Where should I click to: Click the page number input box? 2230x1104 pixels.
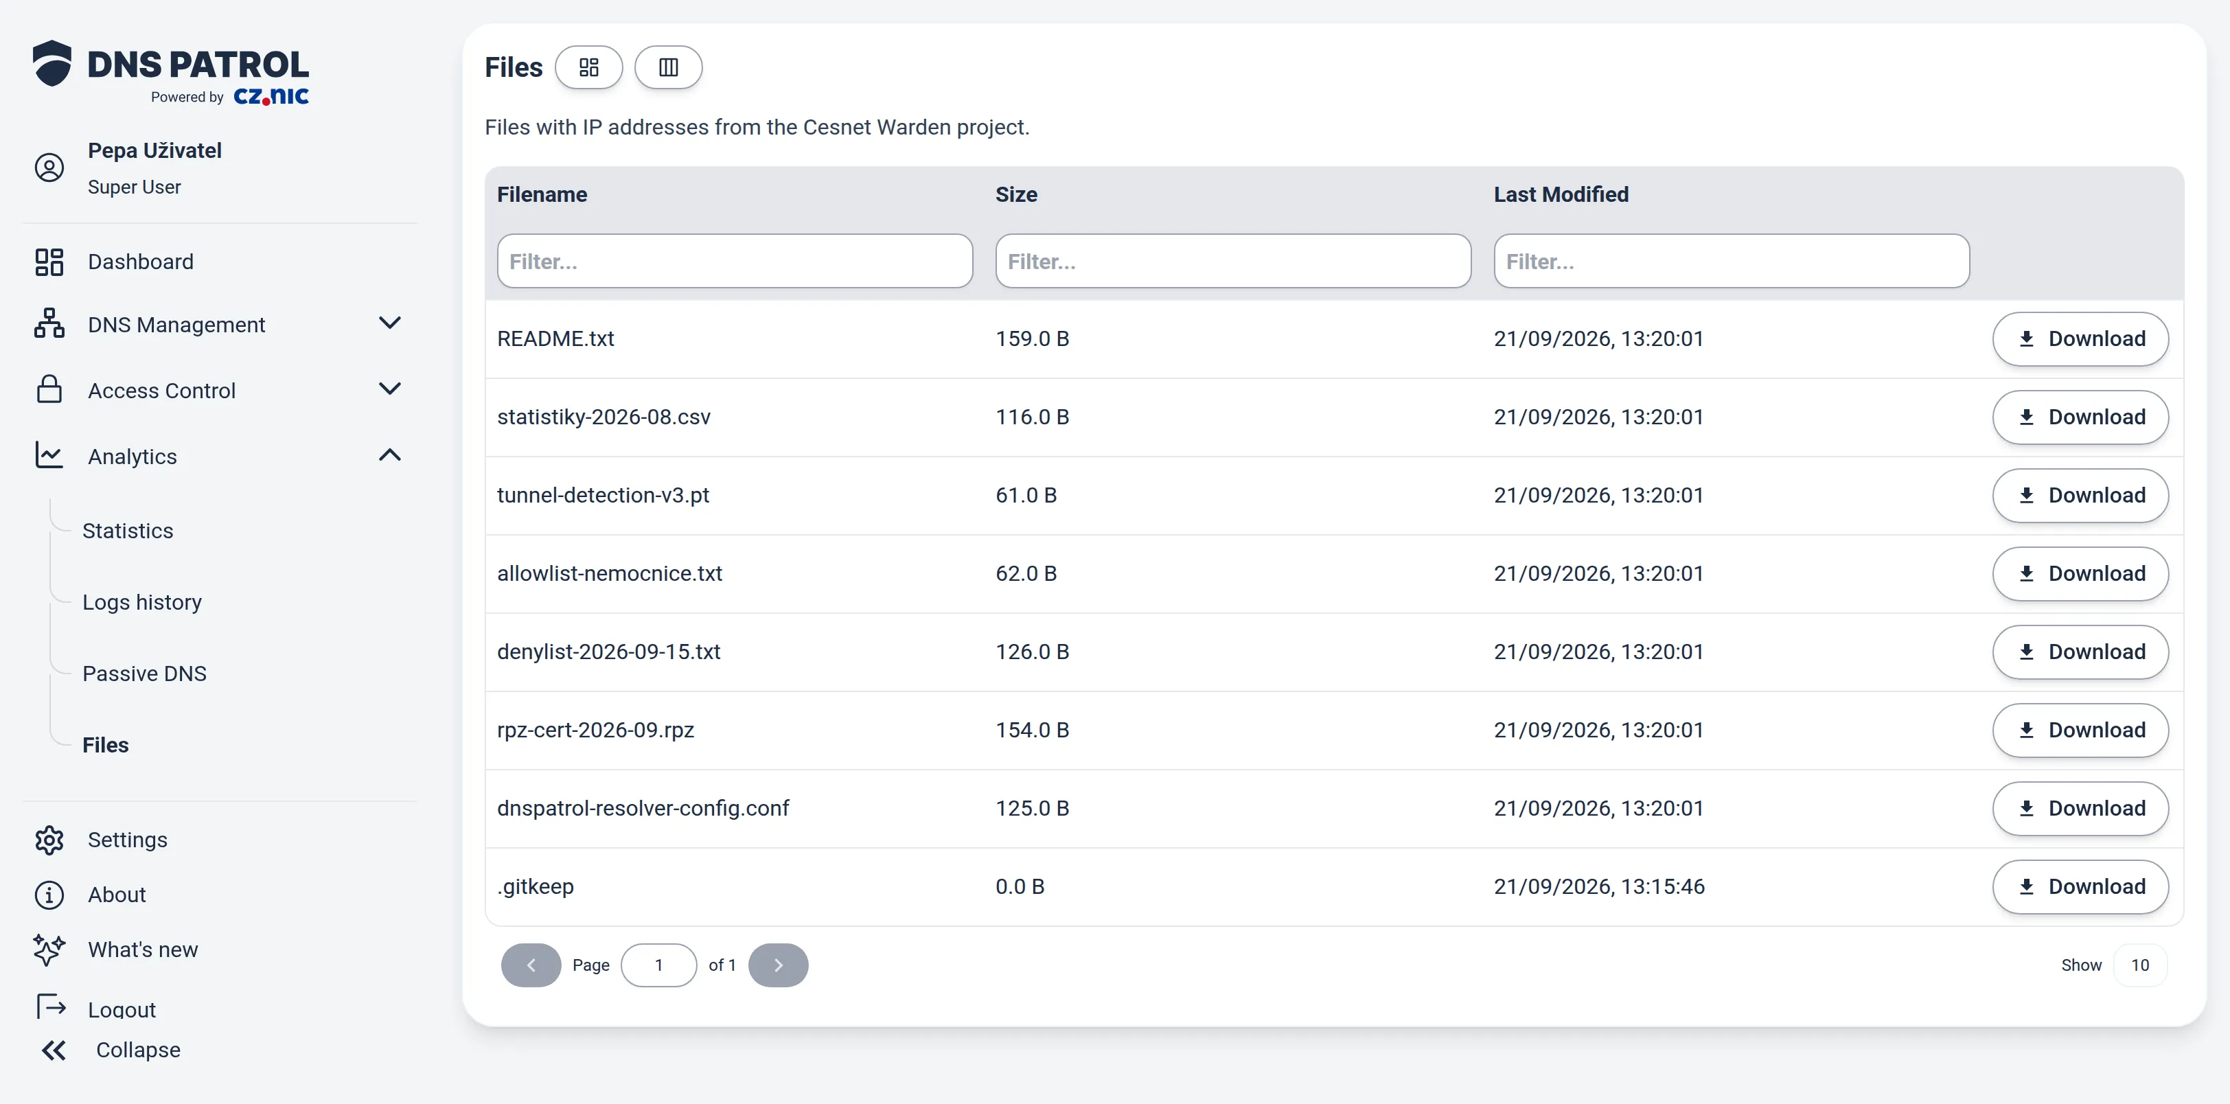(x=659, y=965)
